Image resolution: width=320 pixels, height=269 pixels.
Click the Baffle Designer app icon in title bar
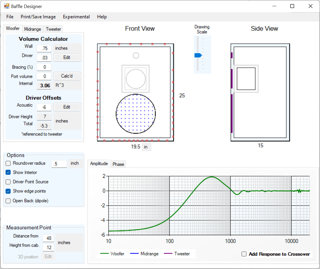pyautogui.click(x=6, y=6)
